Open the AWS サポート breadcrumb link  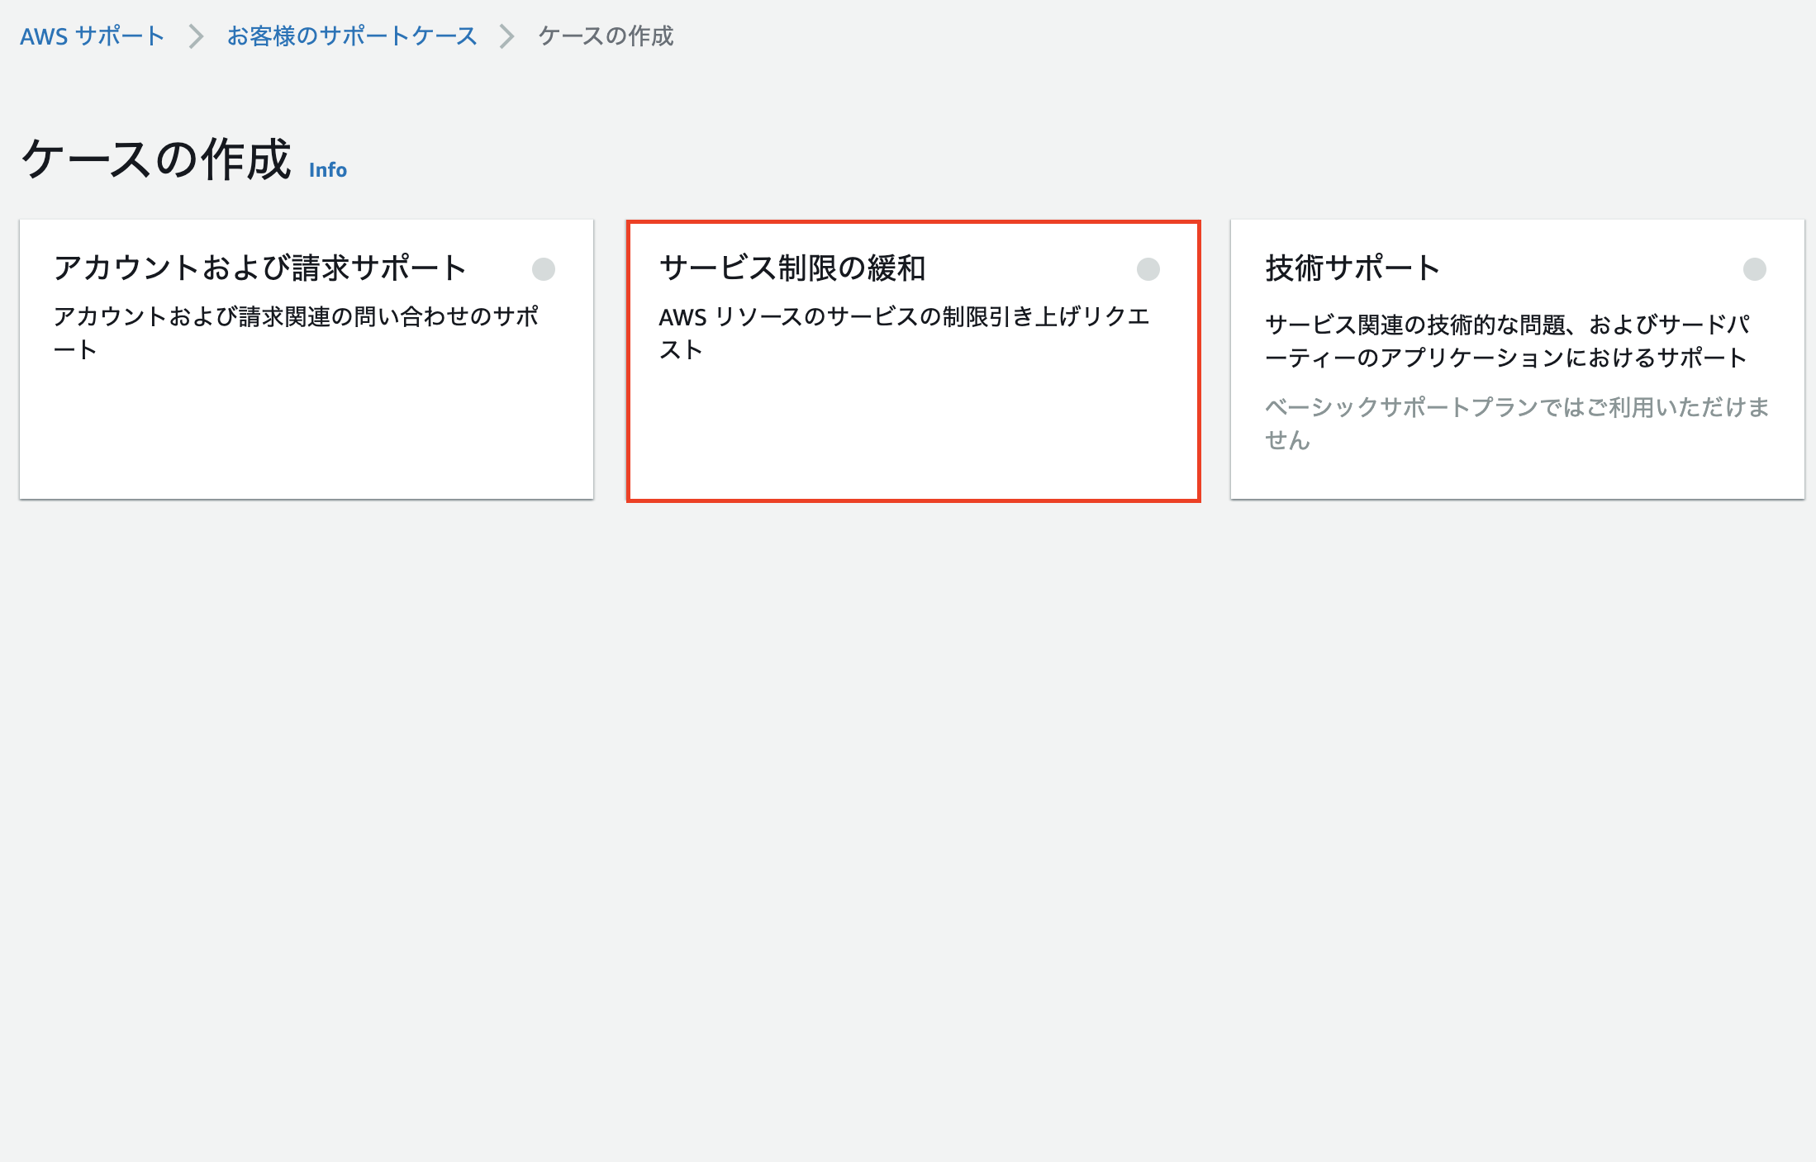tap(91, 36)
